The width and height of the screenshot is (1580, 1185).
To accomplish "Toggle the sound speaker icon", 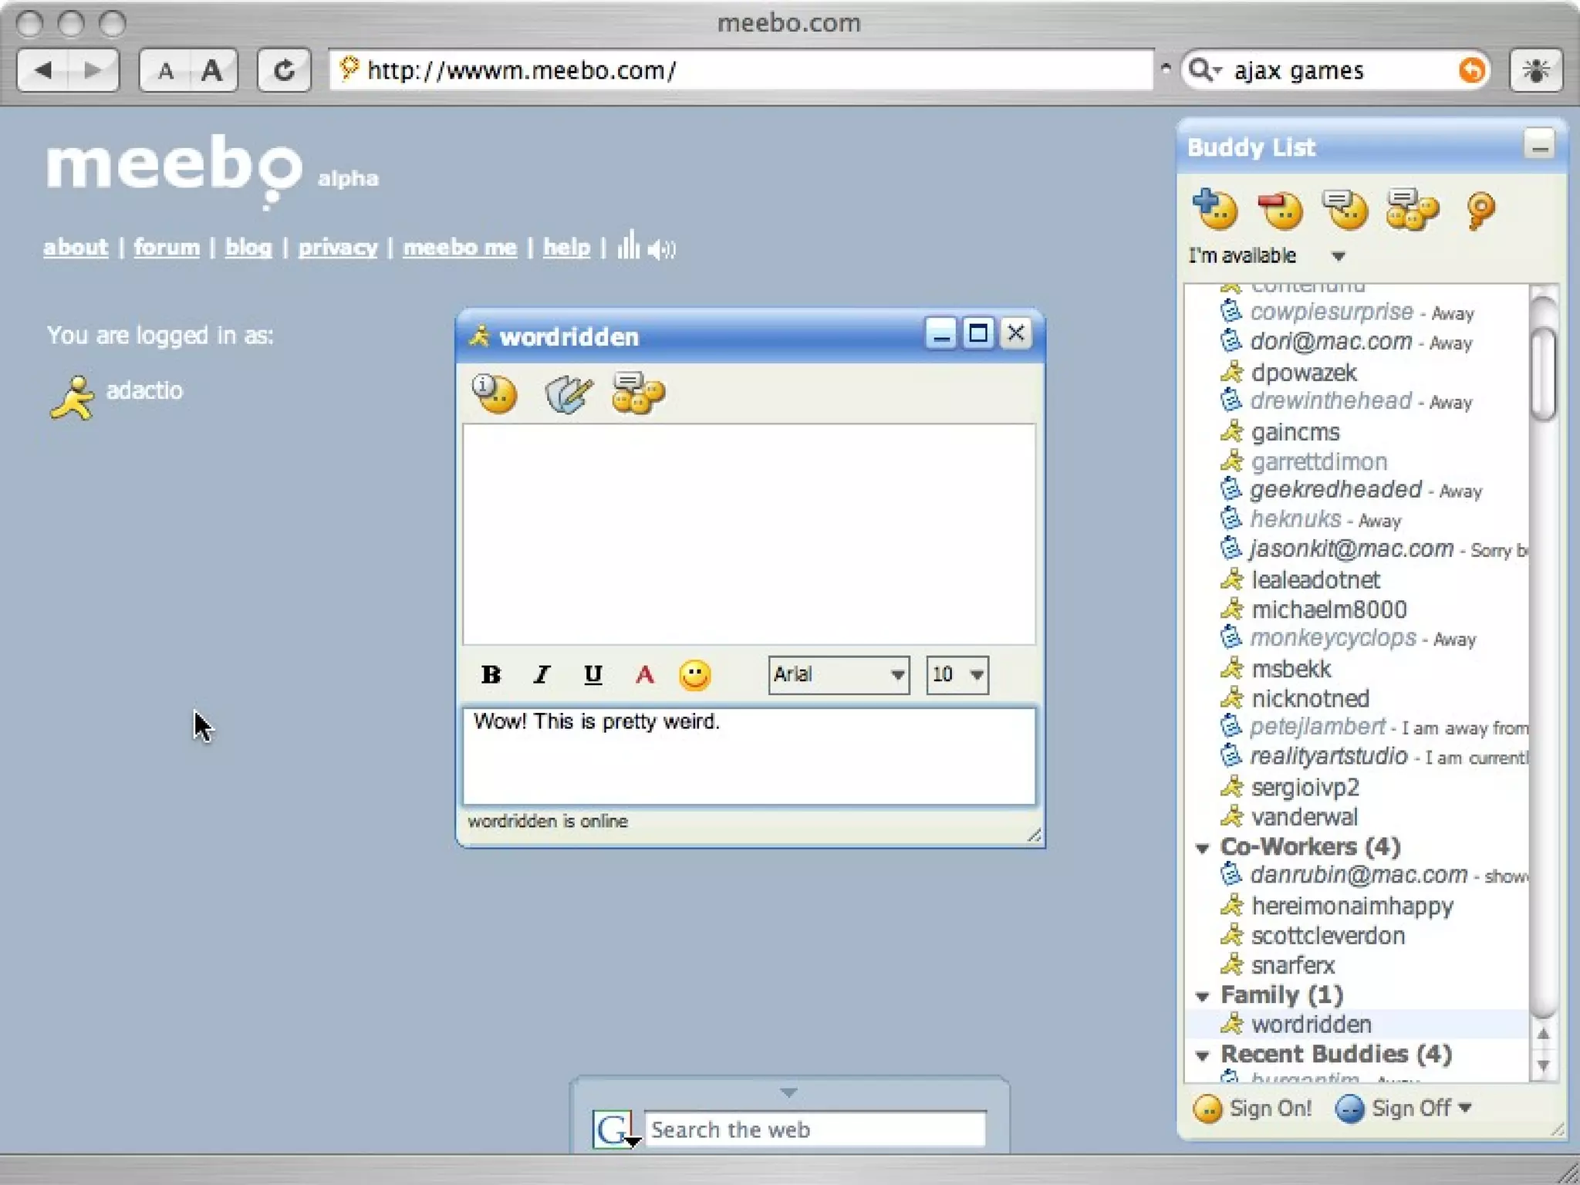I will [x=661, y=248].
